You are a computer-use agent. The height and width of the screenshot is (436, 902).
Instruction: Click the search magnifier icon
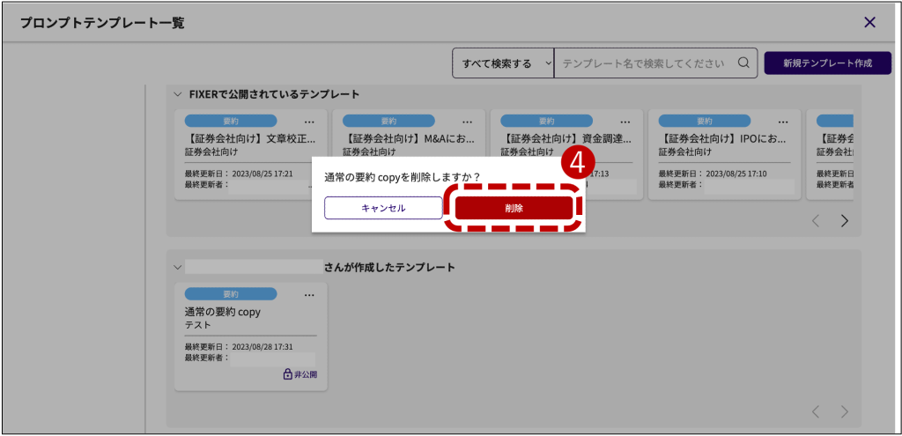(743, 63)
